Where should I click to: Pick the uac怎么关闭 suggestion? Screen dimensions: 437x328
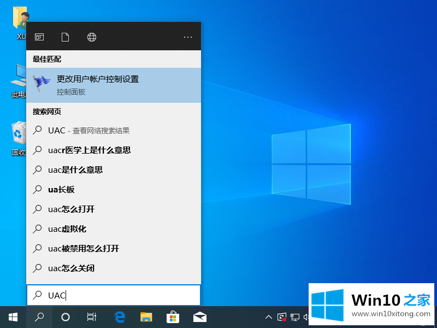coord(114,268)
